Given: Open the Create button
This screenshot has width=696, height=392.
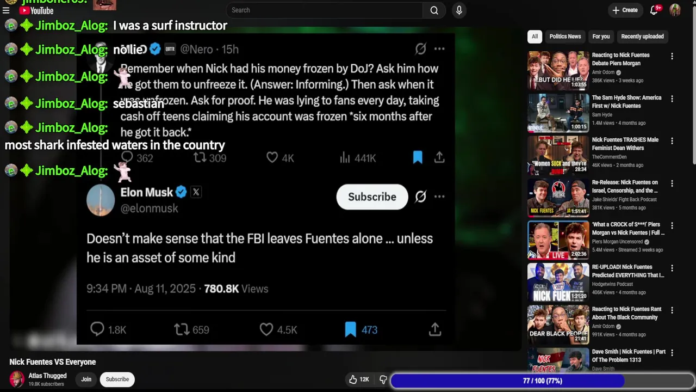Looking at the screenshot, I should (625, 10).
